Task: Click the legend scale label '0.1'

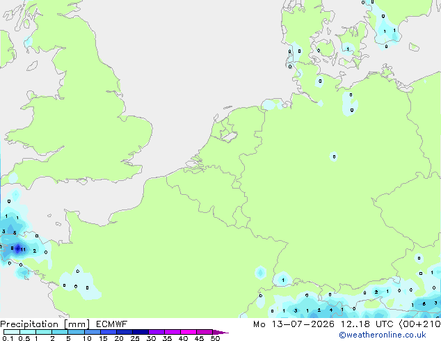Action: pos(8,338)
